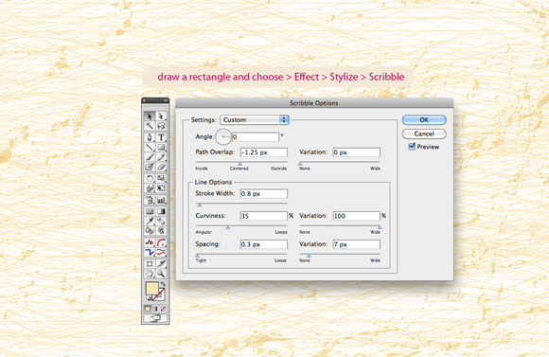This screenshot has height=357, width=549.
Task: Select the Selection arrow tool
Action: tap(150, 116)
